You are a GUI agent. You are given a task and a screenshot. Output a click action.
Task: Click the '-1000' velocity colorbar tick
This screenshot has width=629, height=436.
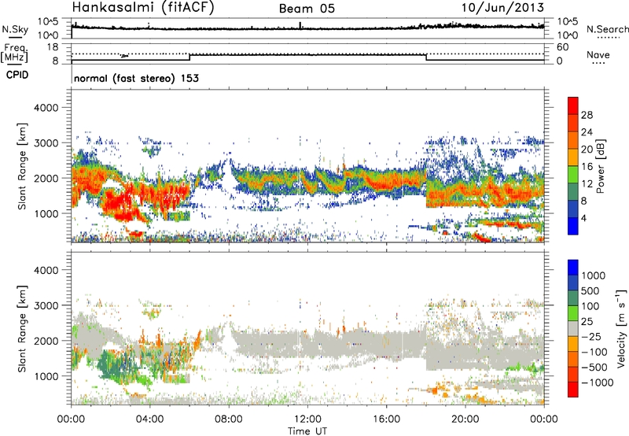coord(598,382)
